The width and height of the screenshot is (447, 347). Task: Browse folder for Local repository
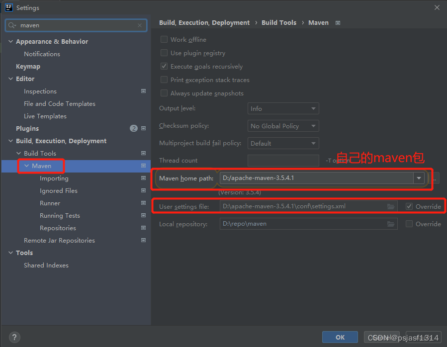[x=391, y=224]
